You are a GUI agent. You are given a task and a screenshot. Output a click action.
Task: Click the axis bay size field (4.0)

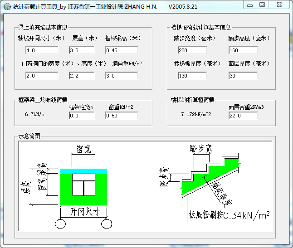[x=42, y=50]
